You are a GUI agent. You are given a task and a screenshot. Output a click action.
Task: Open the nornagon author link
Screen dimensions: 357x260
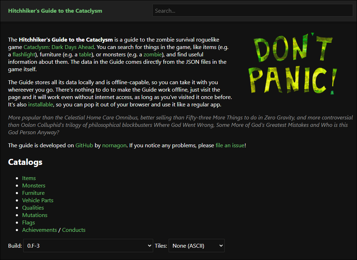(x=114, y=146)
